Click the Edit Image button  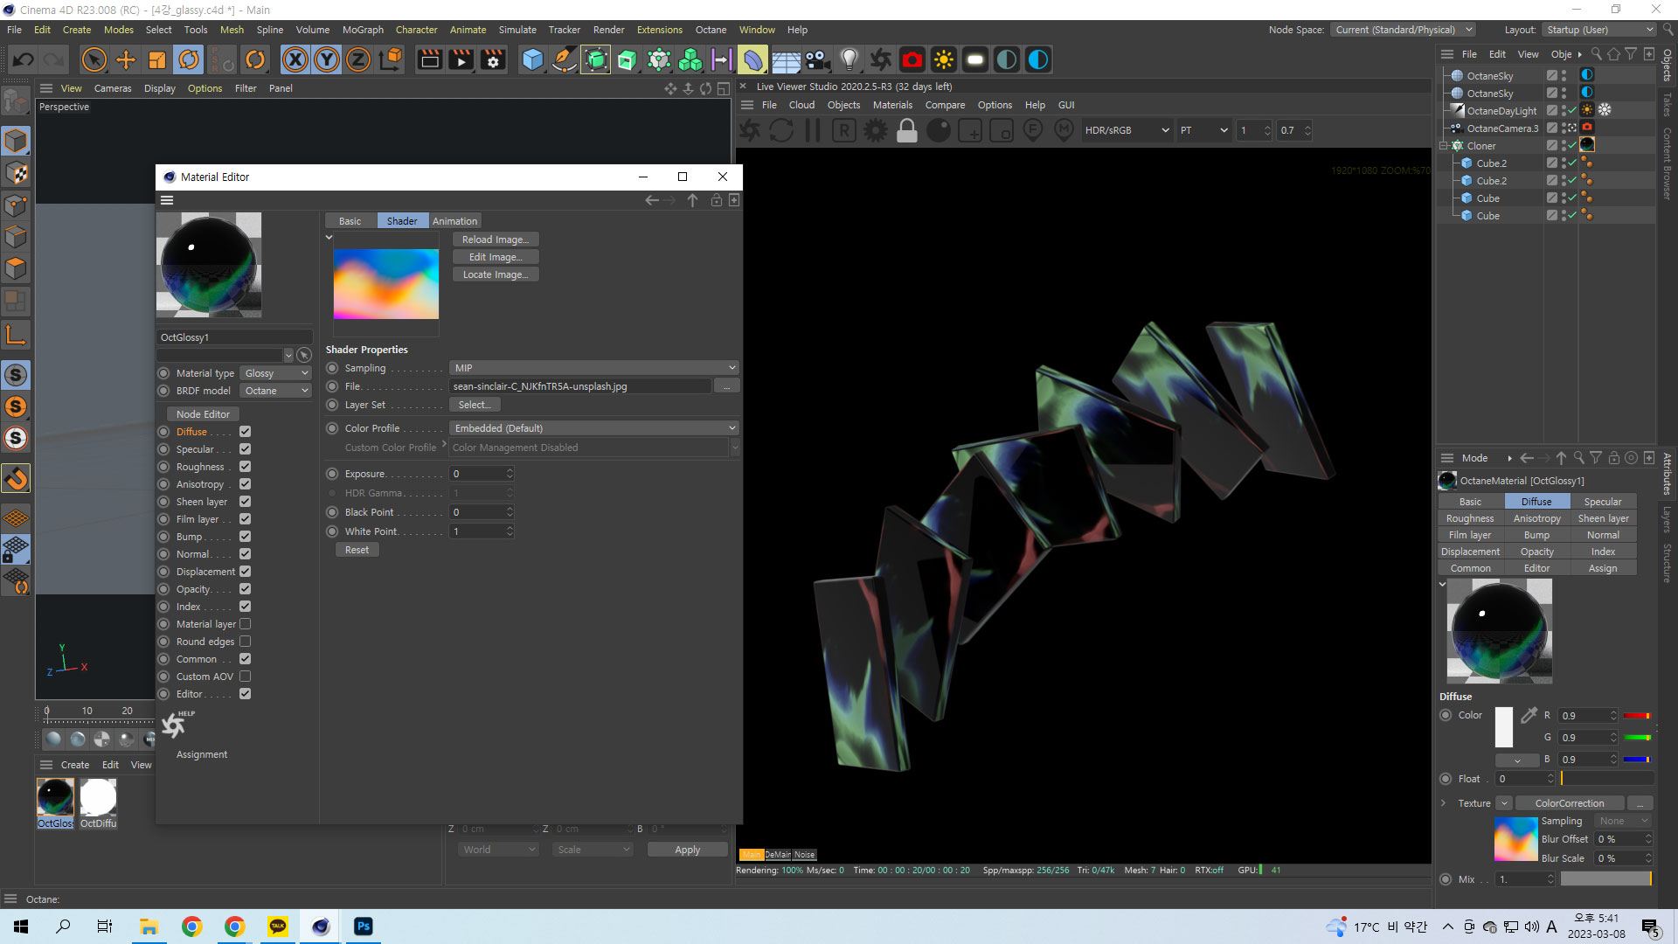(496, 257)
